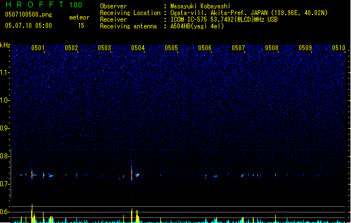The height and width of the screenshot is (223, 351).
Task: Click the 0509 time marker
Action: click(x=305, y=48)
